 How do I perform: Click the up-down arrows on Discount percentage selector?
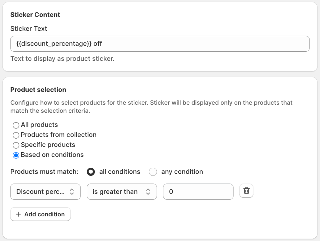[x=72, y=192]
